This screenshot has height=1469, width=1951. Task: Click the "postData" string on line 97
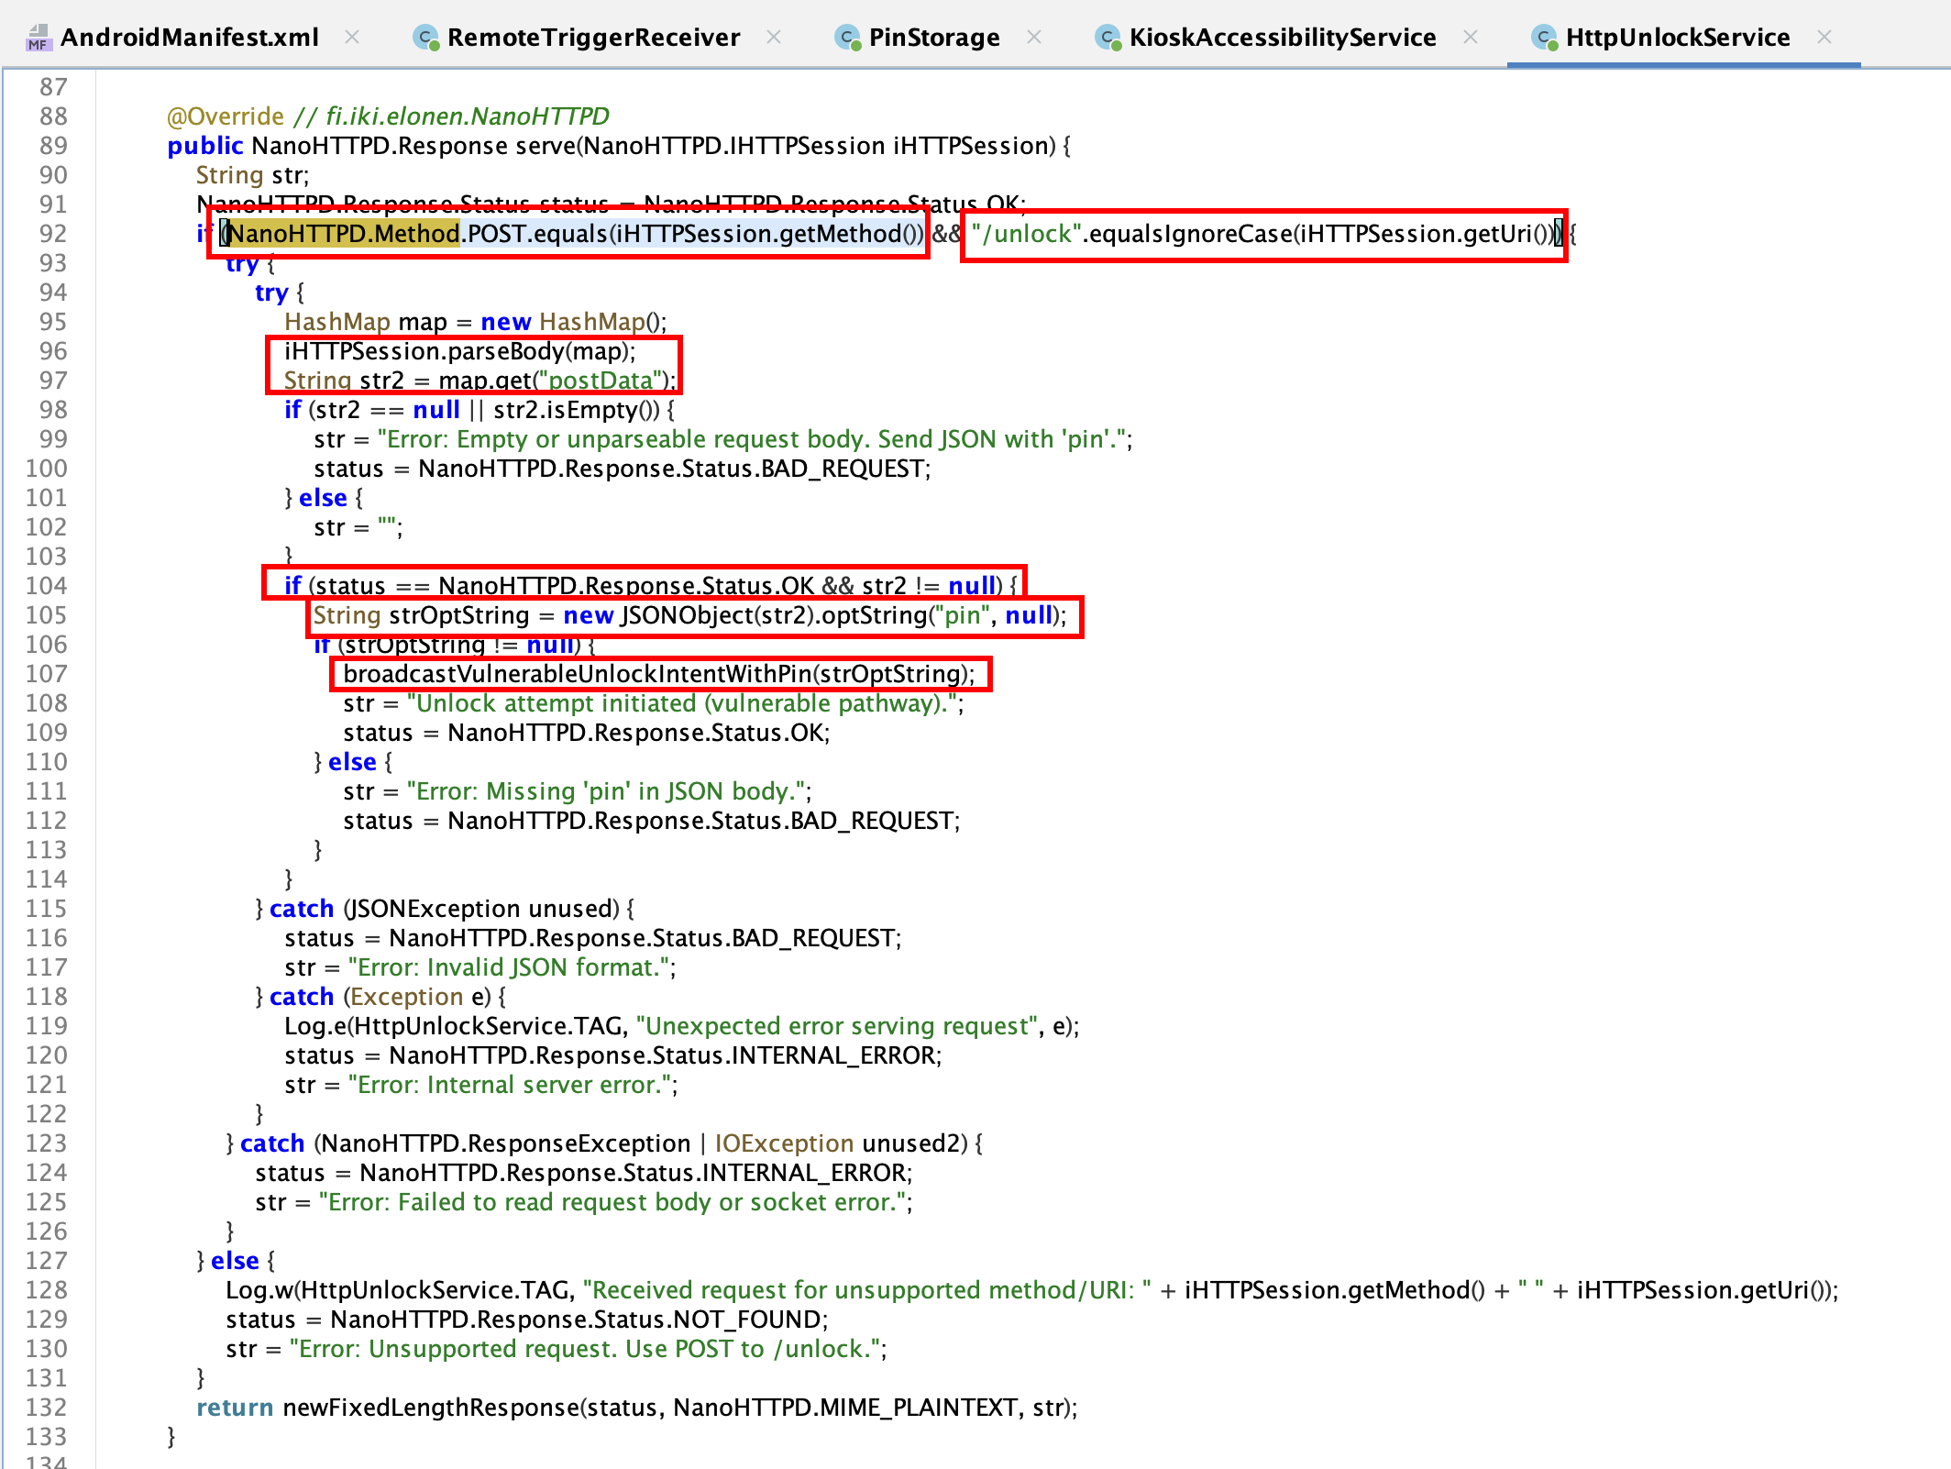coord(601,381)
